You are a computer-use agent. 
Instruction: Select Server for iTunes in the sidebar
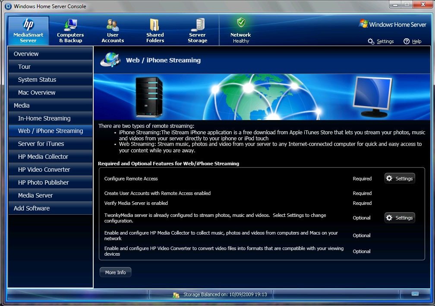click(x=50, y=144)
